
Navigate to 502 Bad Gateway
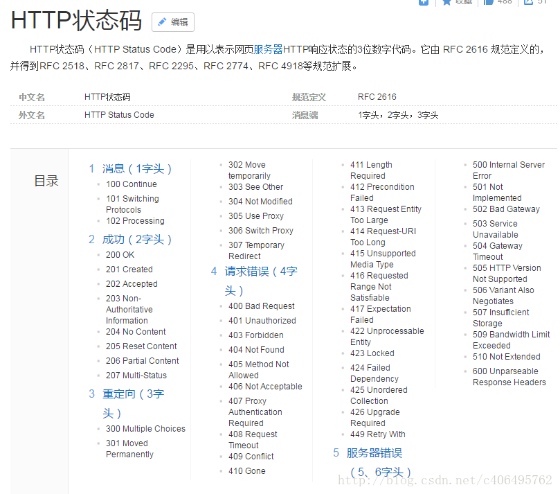[x=506, y=209]
